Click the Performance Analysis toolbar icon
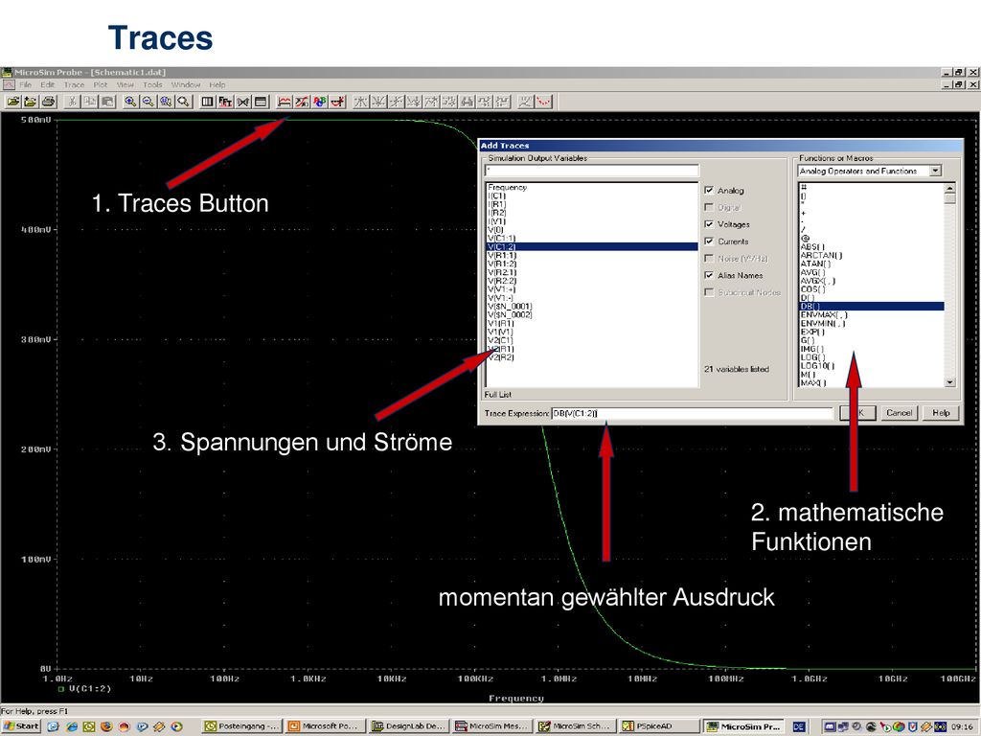 click(x=242, y=102)
